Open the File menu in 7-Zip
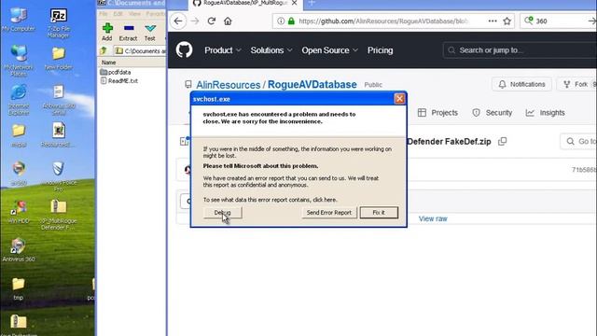597x336 pixels. click(x=104, y=14)
